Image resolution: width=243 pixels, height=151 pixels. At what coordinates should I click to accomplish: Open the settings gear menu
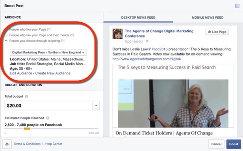(7, 144)
